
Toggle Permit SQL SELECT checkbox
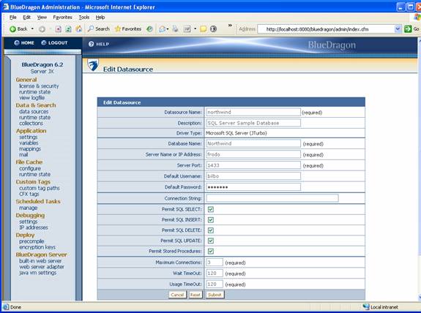click(x=211, y=209)
